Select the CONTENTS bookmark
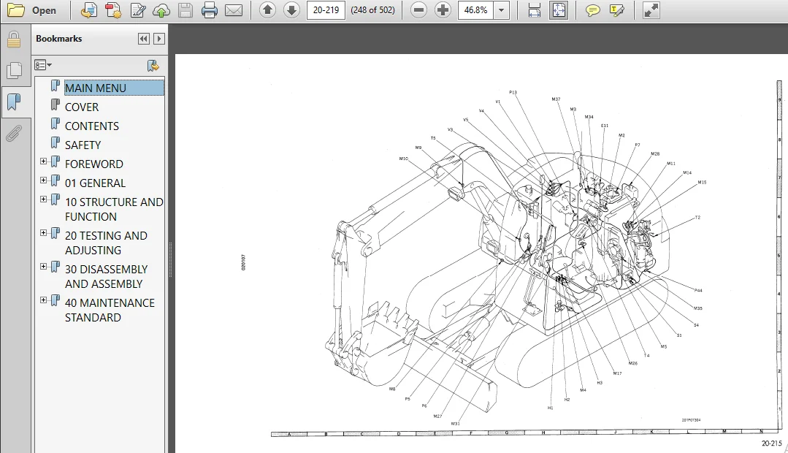This screenshot has height=453, width=788. (x=92, y=126)
